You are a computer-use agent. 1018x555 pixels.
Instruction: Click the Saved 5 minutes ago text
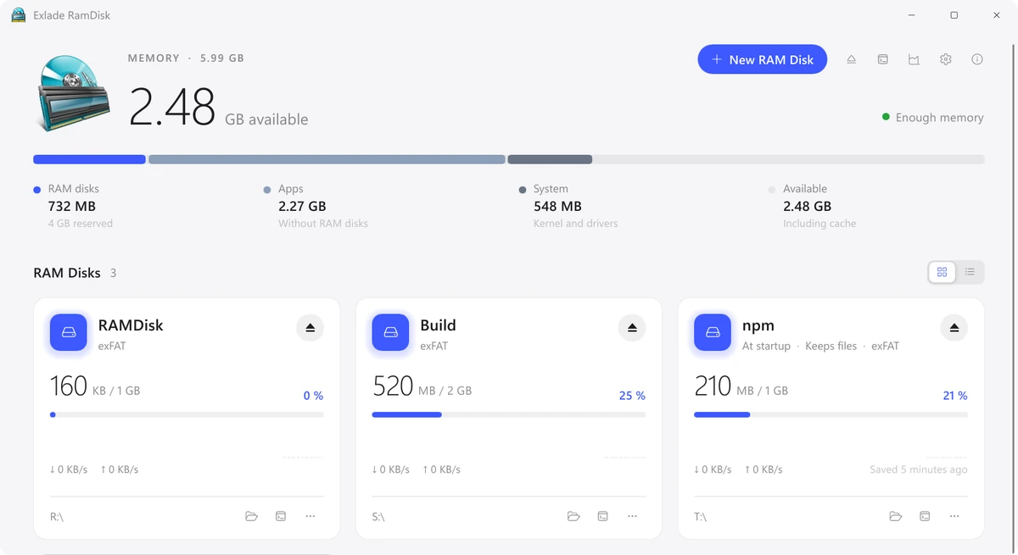pyautogui.click(x=919, y=469)
